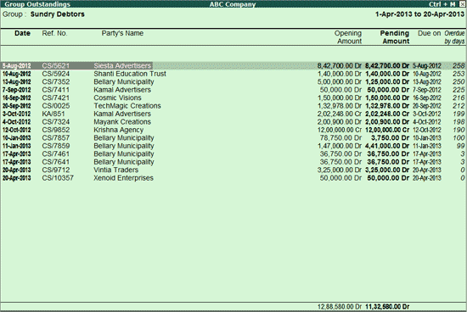Close the Group Outstandings window
467x312 pixels.
point(462,4)
